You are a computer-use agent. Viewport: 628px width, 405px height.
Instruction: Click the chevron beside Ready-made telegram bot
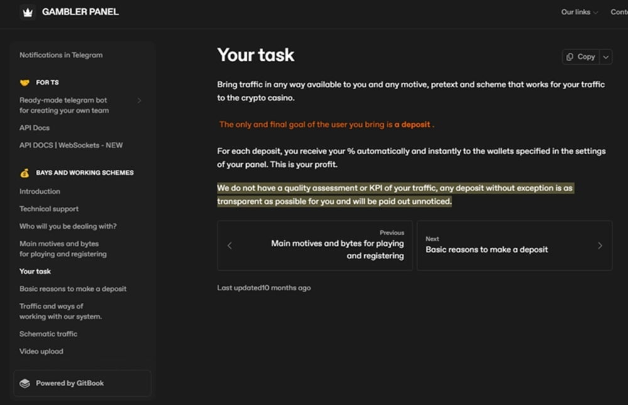pyautogui.click(x=139, y=100)
